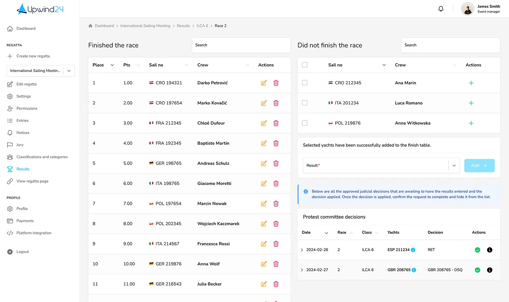This screenshot has width=509, height=302.
Task: Delete Anna Wolf's result row
Action: 276,264
